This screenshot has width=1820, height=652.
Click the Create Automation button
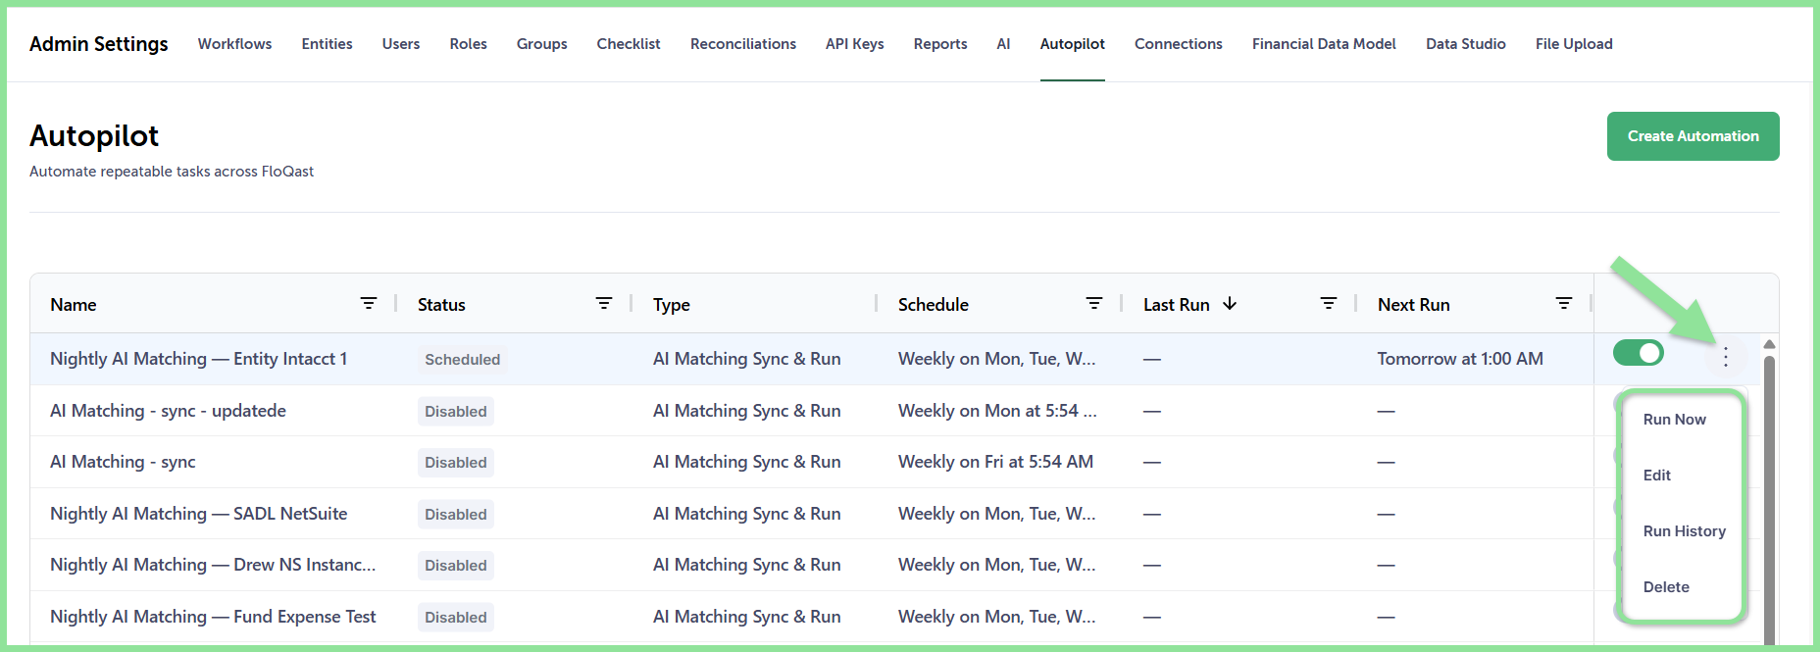(1693, 136)
